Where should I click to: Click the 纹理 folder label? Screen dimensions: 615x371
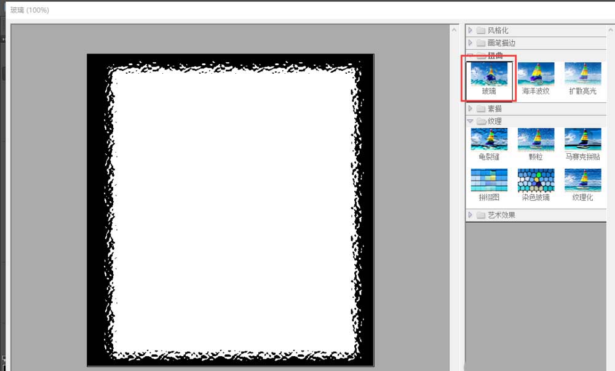(x=494, y=121)
